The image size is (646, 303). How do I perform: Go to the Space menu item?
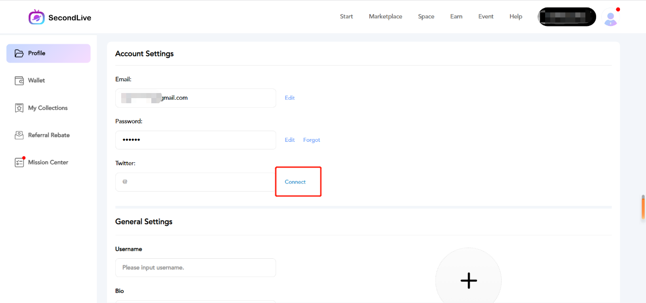[426, 17]
